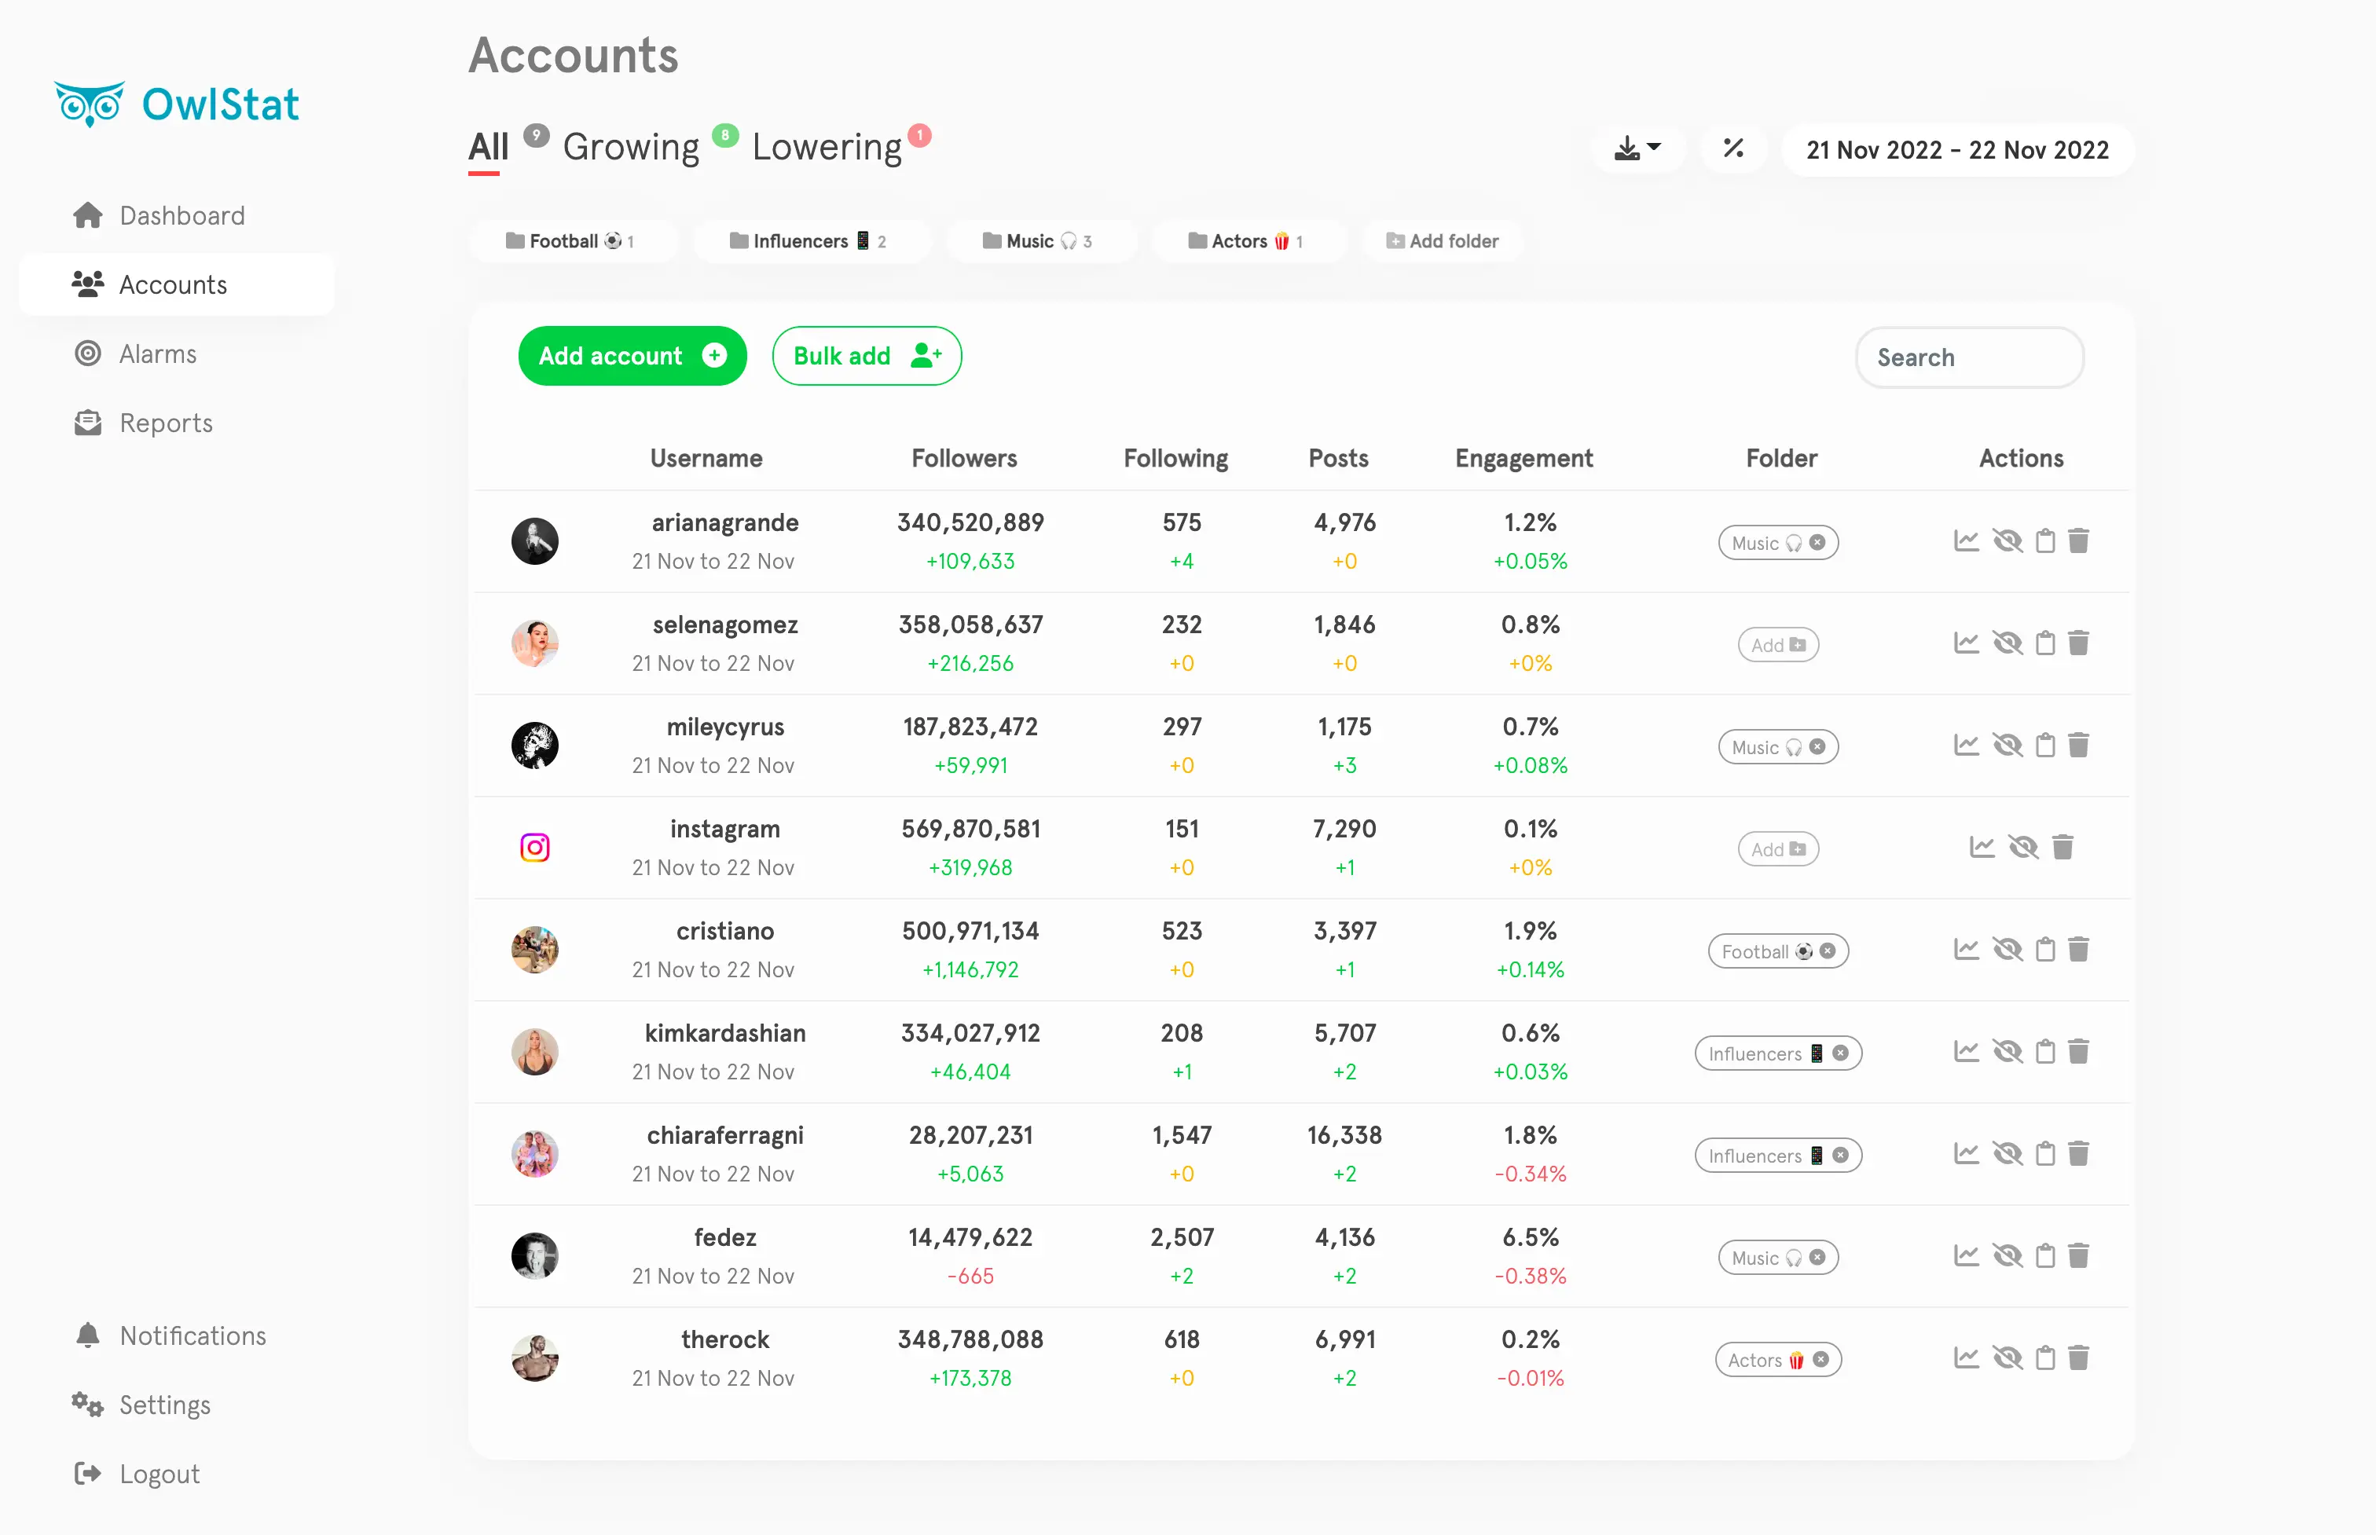The height and width of the screenshot is (1535, 2376).
Task: Toggle percentage view icon
Action: 1733,148
